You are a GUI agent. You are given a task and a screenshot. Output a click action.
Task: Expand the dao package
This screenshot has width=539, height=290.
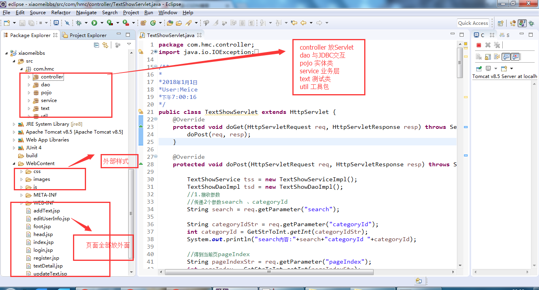[x=29, y=85]
